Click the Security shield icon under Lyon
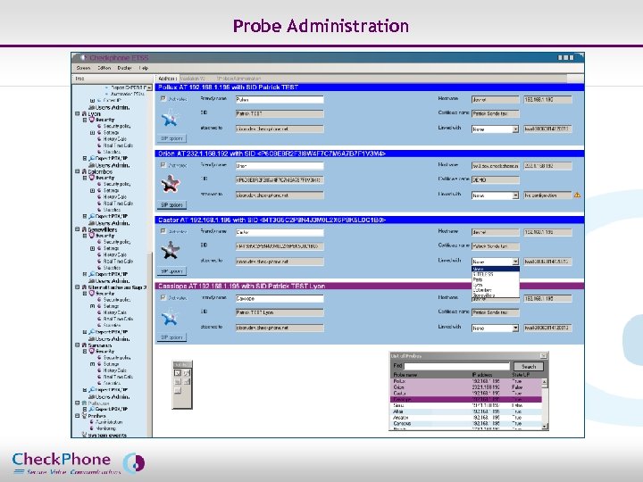Viewport: 643px width, 482px height. 92,120
